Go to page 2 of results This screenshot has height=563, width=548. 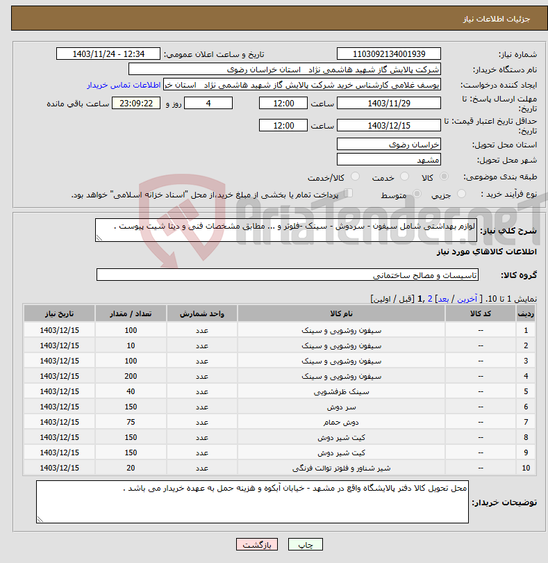point(430,299)
